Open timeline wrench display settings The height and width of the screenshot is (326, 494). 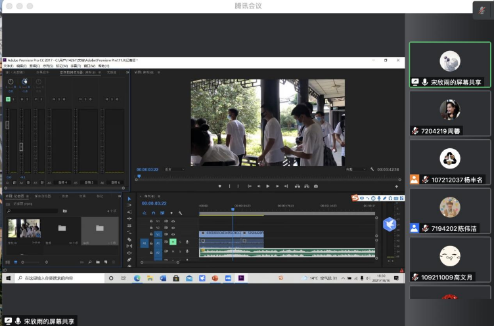point(180,213)
